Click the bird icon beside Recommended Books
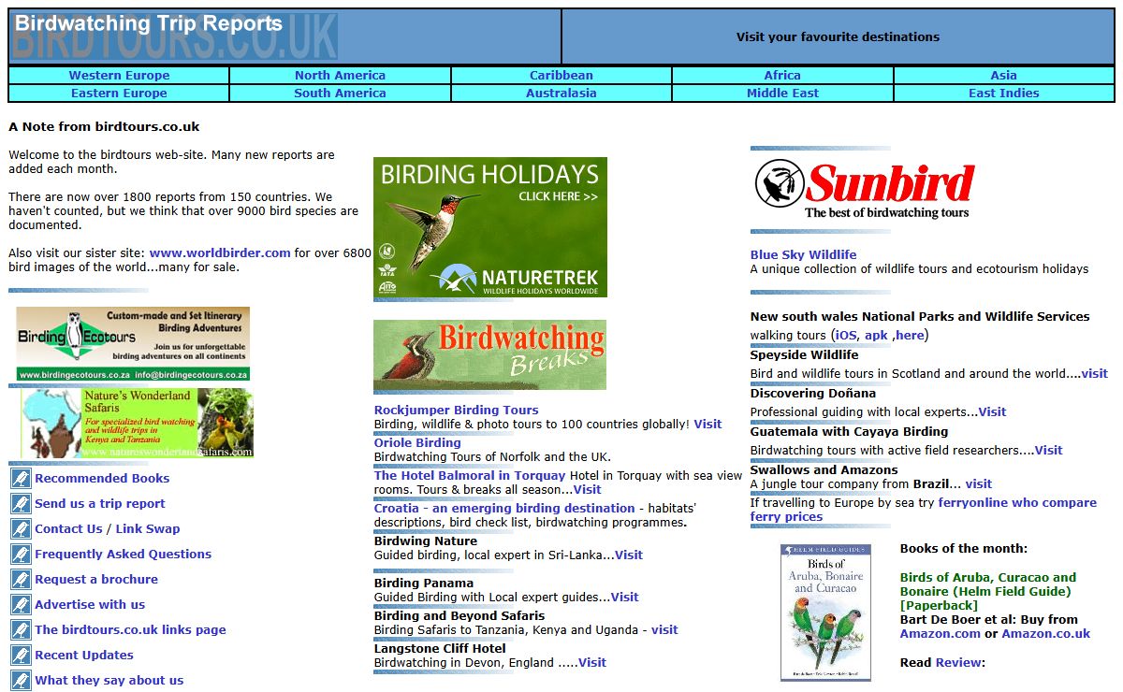The image size is (1123, 692). click(21, 479)
